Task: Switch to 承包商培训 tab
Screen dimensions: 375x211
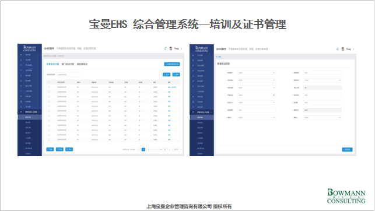Action: (82, 64)
